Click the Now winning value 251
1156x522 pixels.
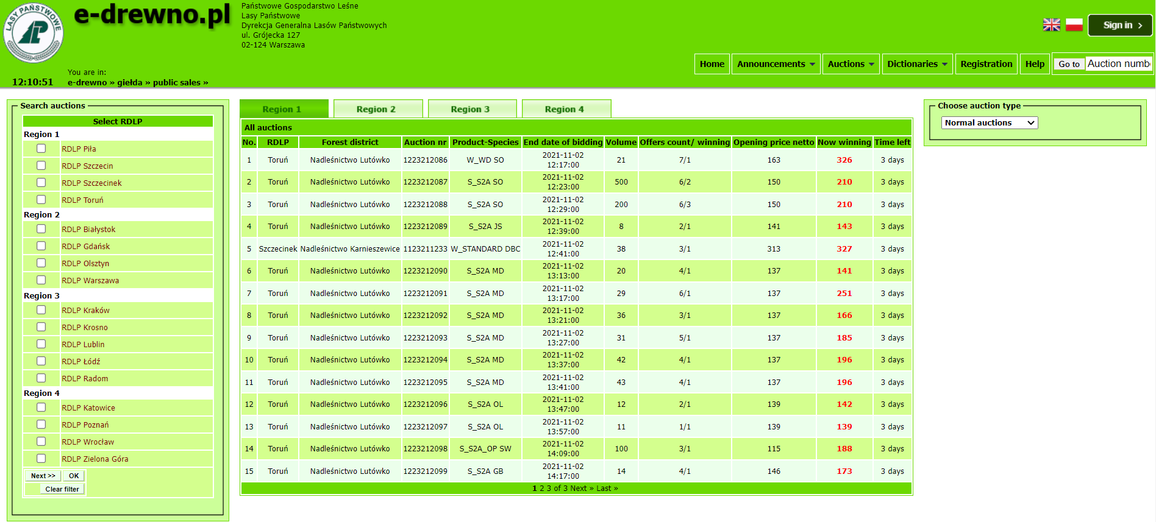[844, 294]
